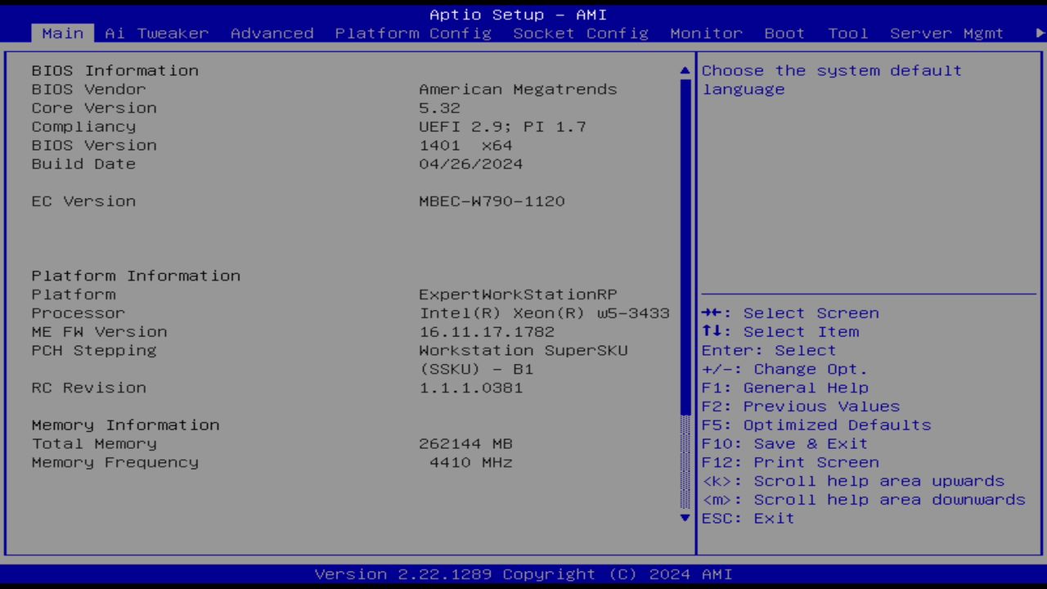
Task: Click the BIOS Information heading
Action: coord(115,70)
